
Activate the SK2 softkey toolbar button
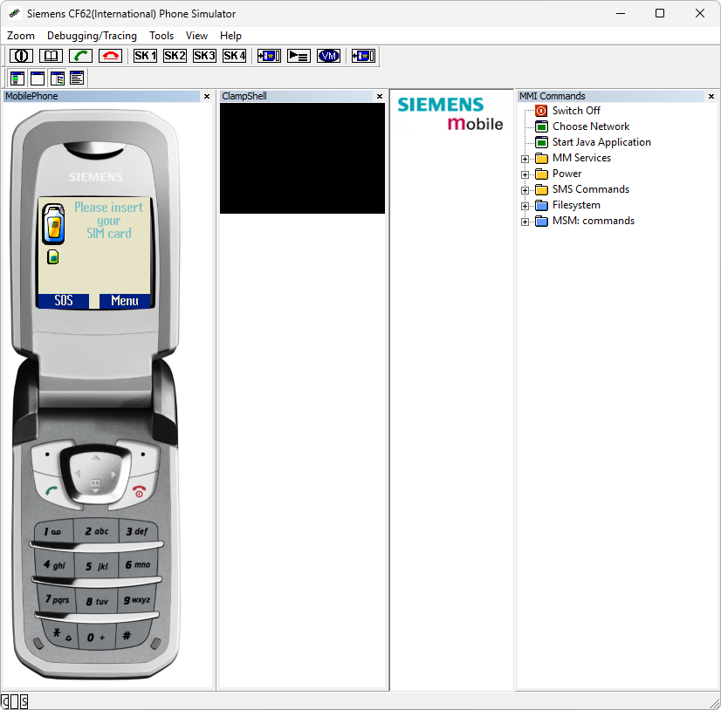pyautogui.click(x=175, y=56)
